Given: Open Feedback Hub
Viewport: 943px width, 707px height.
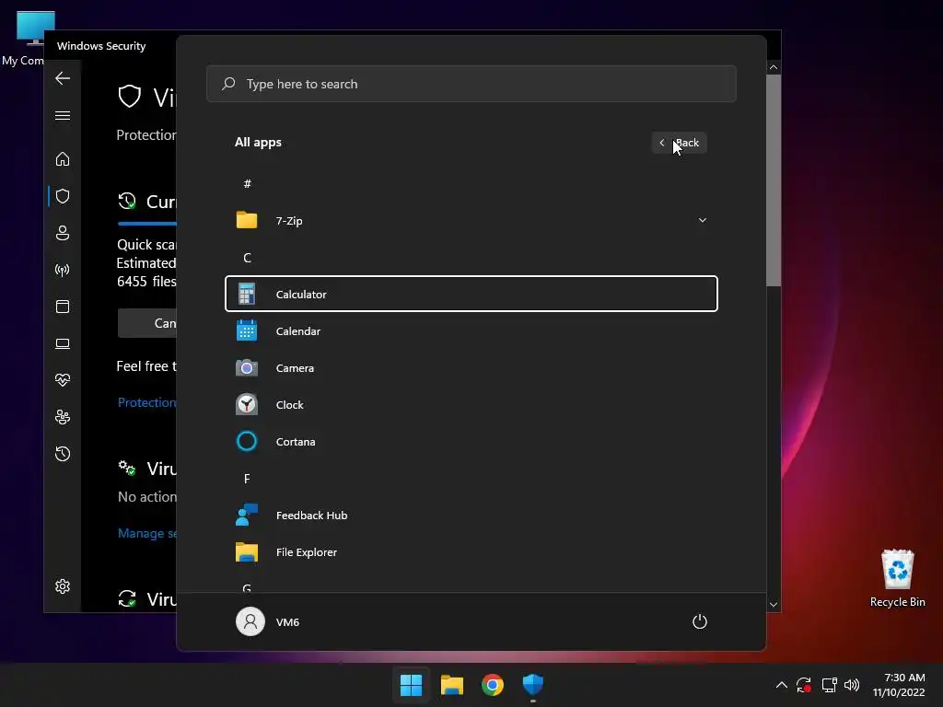Looking at the screenshot, I should click(x=471, y=516).
